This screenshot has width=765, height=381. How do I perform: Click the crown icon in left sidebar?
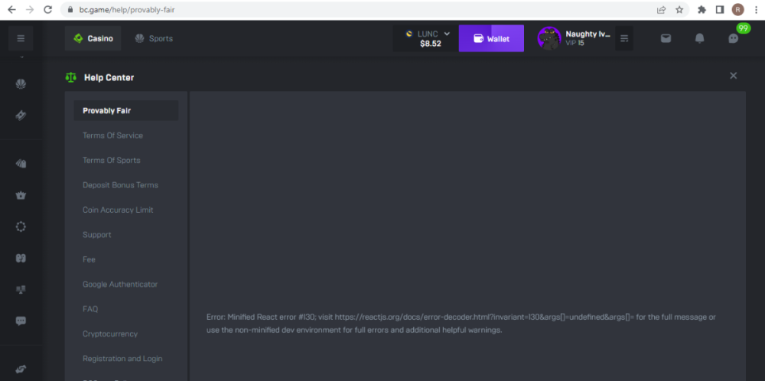(21, 195)
